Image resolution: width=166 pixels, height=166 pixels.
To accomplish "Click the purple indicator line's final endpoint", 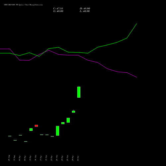I will click(x=137, y=77).
